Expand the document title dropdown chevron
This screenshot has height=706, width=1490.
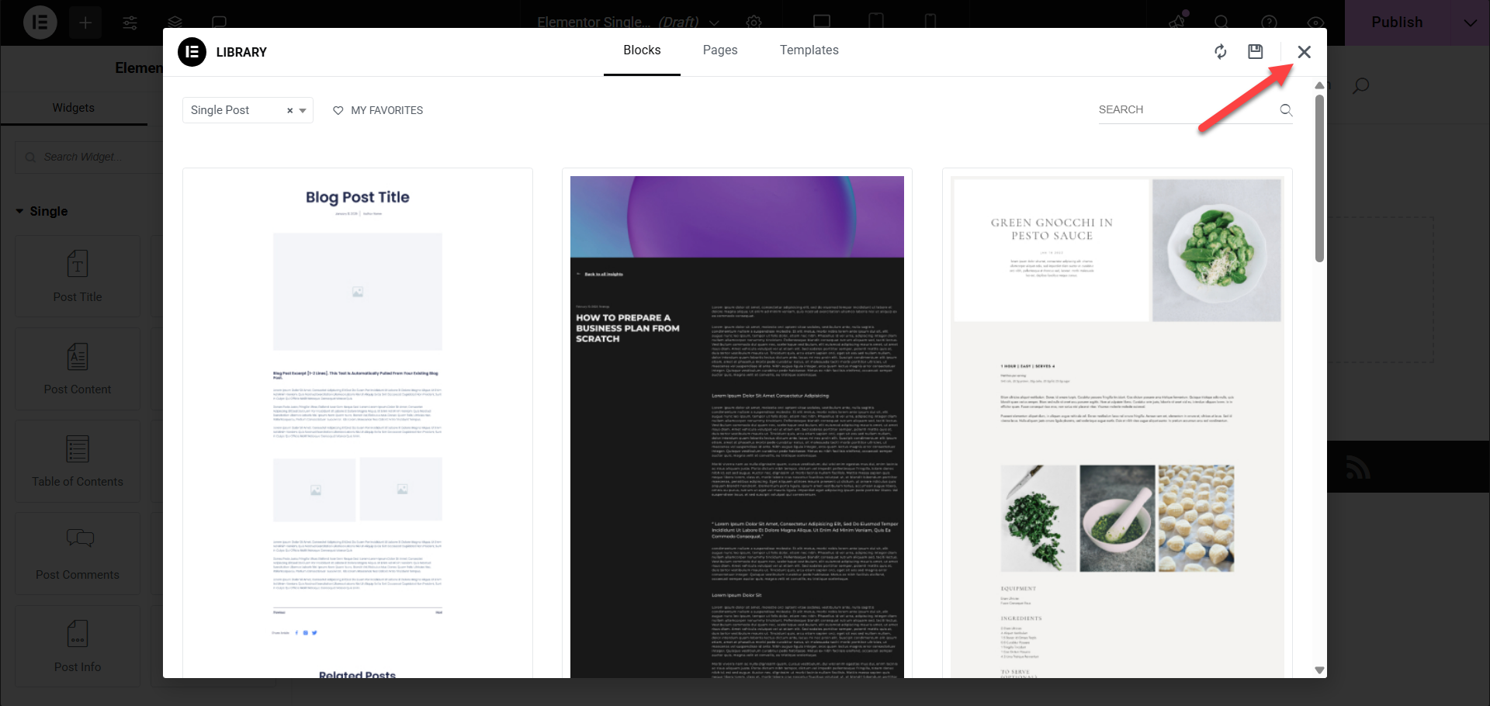pos(714,22)
